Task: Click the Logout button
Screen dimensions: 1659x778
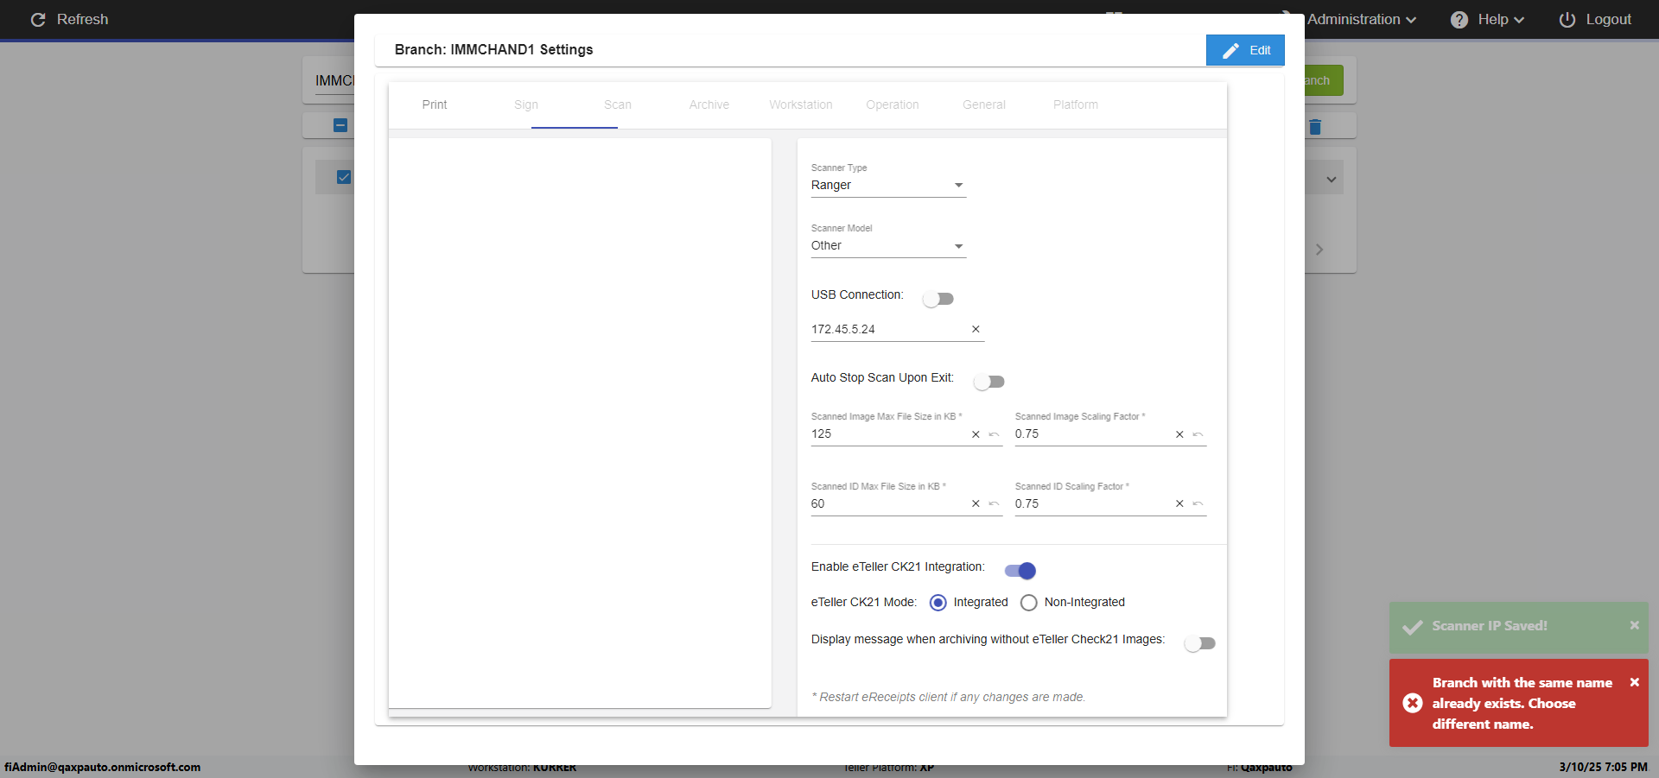Action: pyautogui.click(x=1595, y=20)
